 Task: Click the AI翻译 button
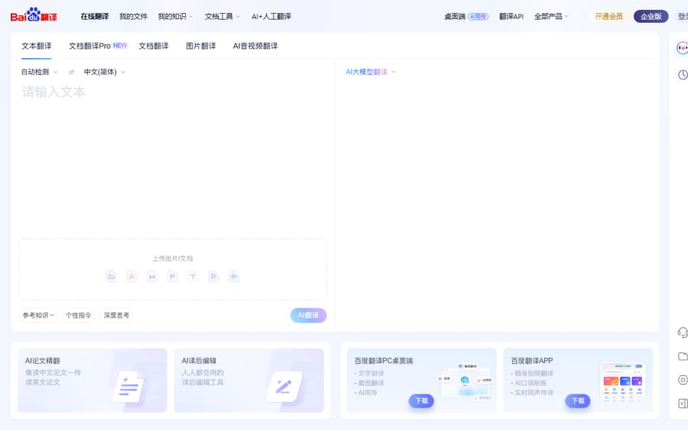click(309, 315)
